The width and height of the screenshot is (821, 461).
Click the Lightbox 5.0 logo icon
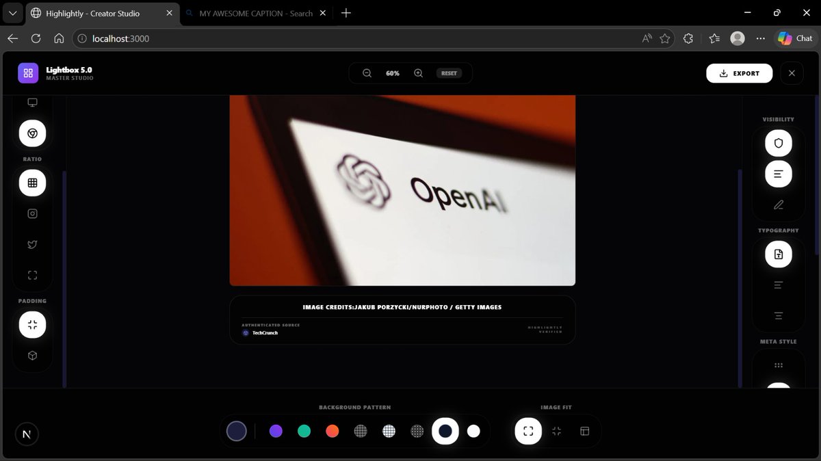pyautogui.click(x=28, y=73)
